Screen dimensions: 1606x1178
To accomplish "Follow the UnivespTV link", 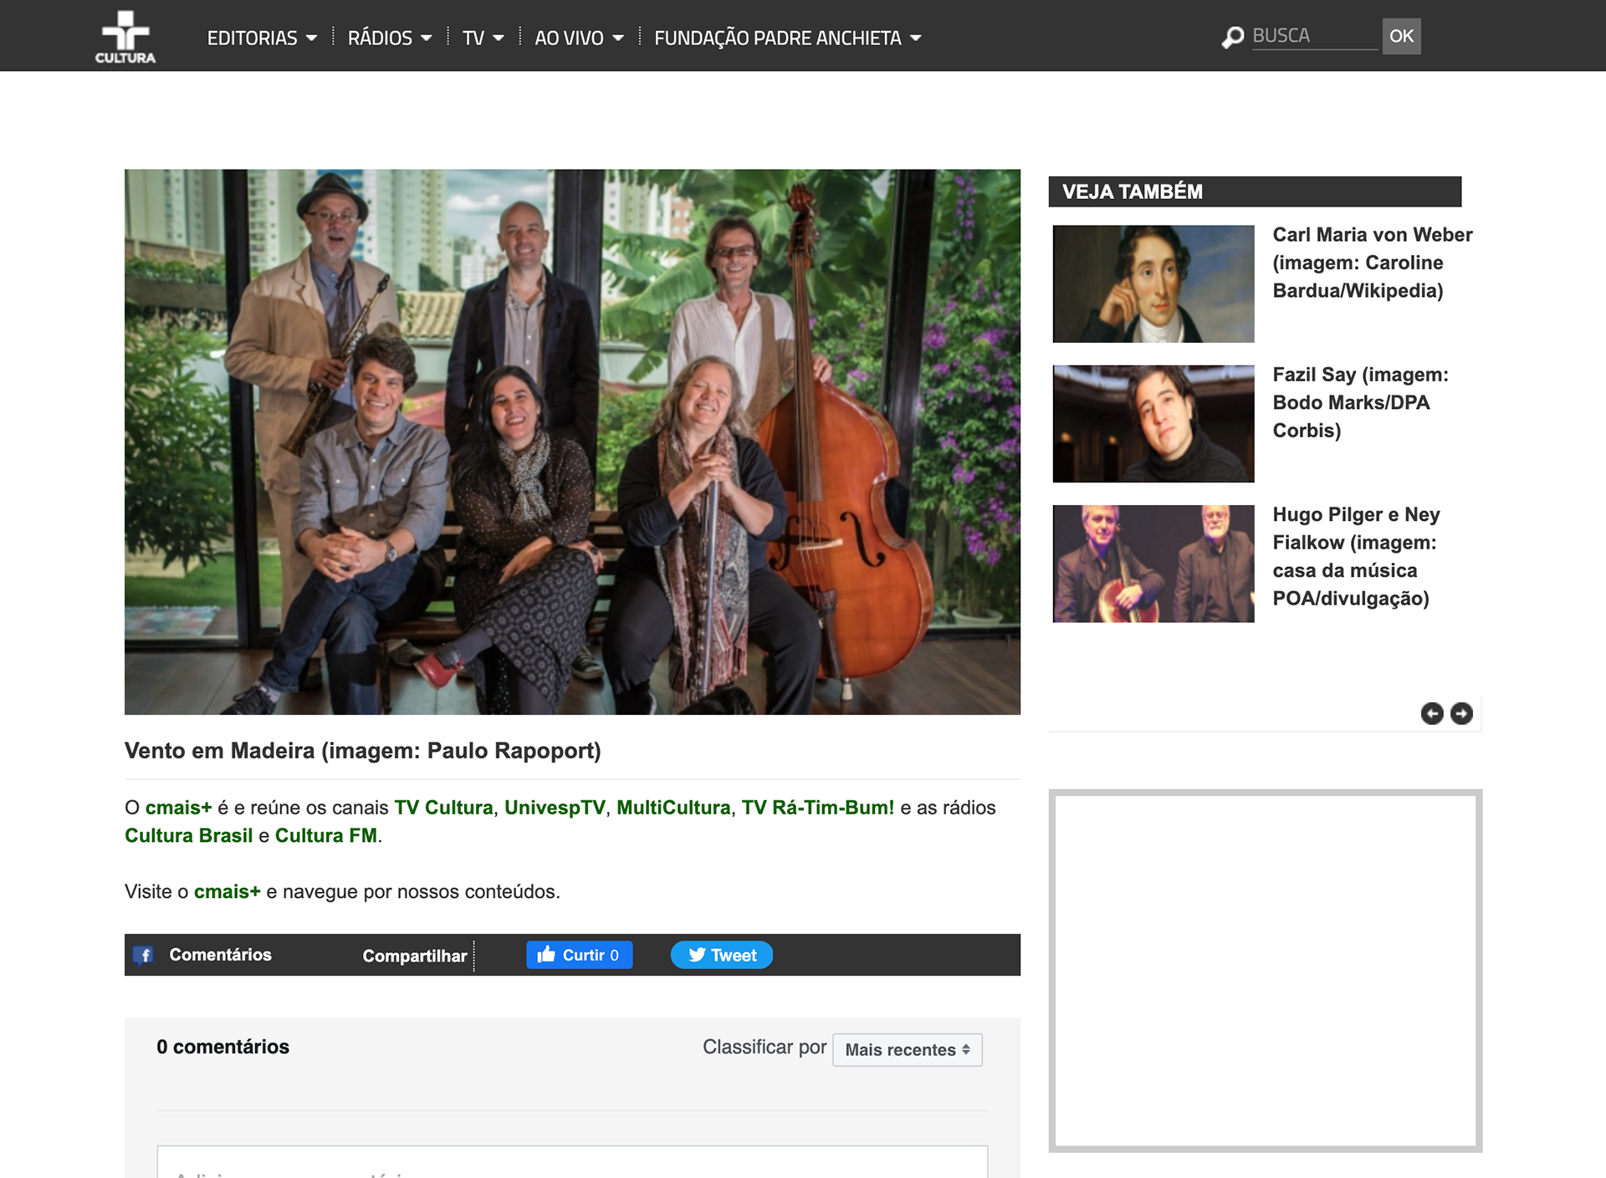I will click(x=555, y=808).
